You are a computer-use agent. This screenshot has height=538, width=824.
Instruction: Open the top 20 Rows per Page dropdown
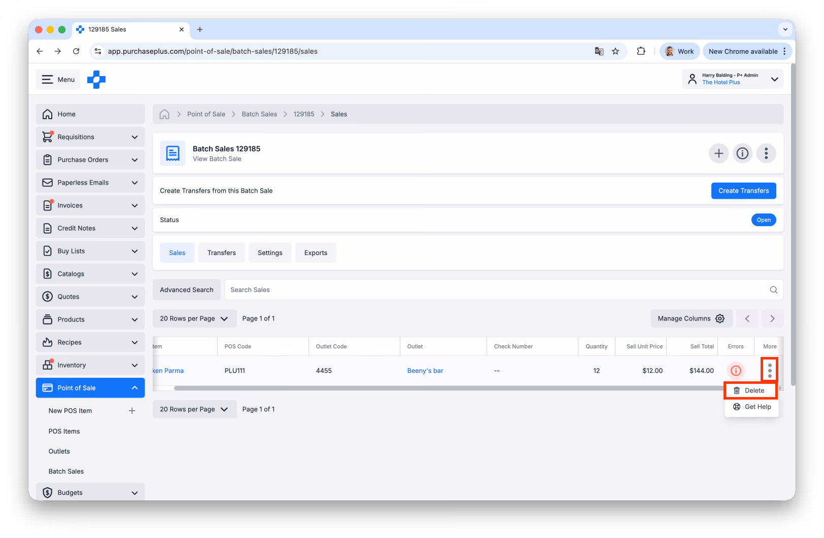point(195,318)
